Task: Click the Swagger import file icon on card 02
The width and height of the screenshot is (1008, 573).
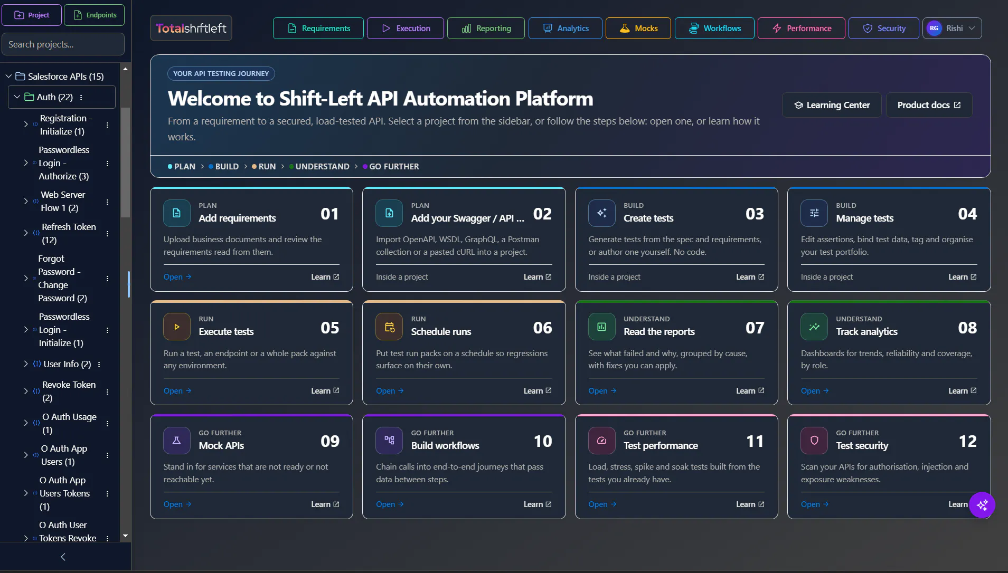Action: (x=389, y=213)
